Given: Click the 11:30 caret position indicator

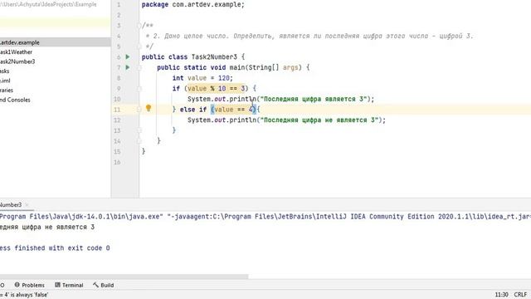Looking at the screenshot, I should point(501,295).
